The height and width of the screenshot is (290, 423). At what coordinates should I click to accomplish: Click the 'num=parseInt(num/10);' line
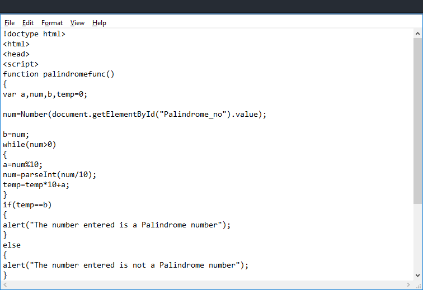[50, 175]
